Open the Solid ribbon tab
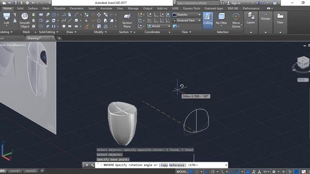The height and width of the screenshot is (174, 310). point(20,8)
